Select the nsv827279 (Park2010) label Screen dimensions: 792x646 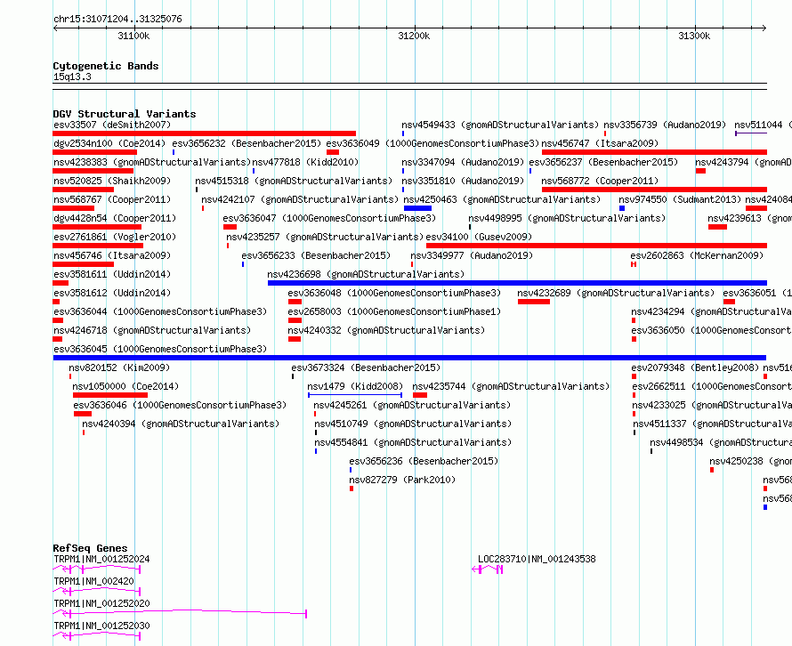(x=402, y=480)
